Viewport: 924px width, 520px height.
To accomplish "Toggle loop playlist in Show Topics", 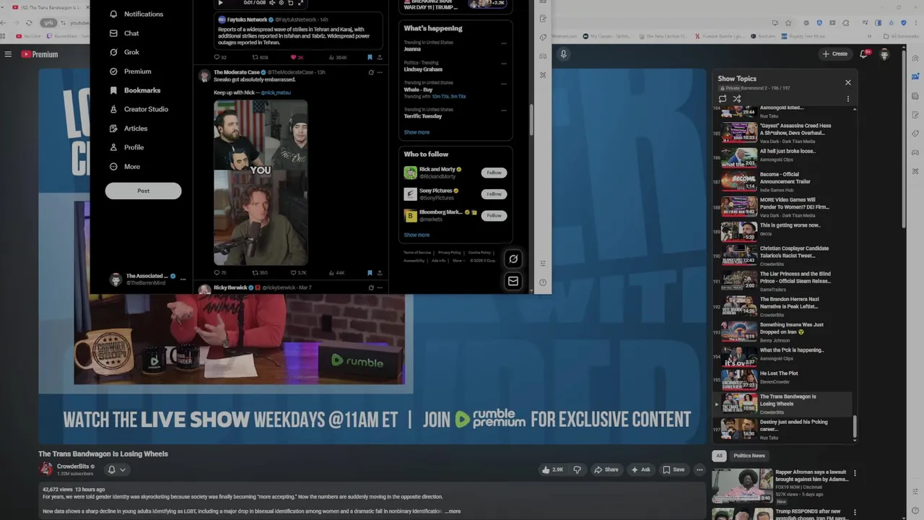I will coord(723,99).
